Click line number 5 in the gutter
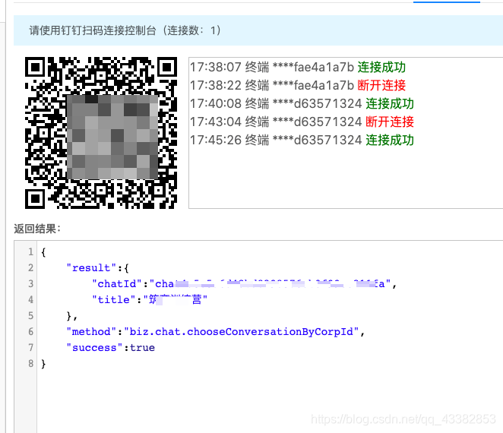 pos(30,315)
